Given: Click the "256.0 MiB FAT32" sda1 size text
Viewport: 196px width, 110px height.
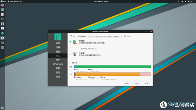Looking at the screenshot, I should (x=81, y=71).
